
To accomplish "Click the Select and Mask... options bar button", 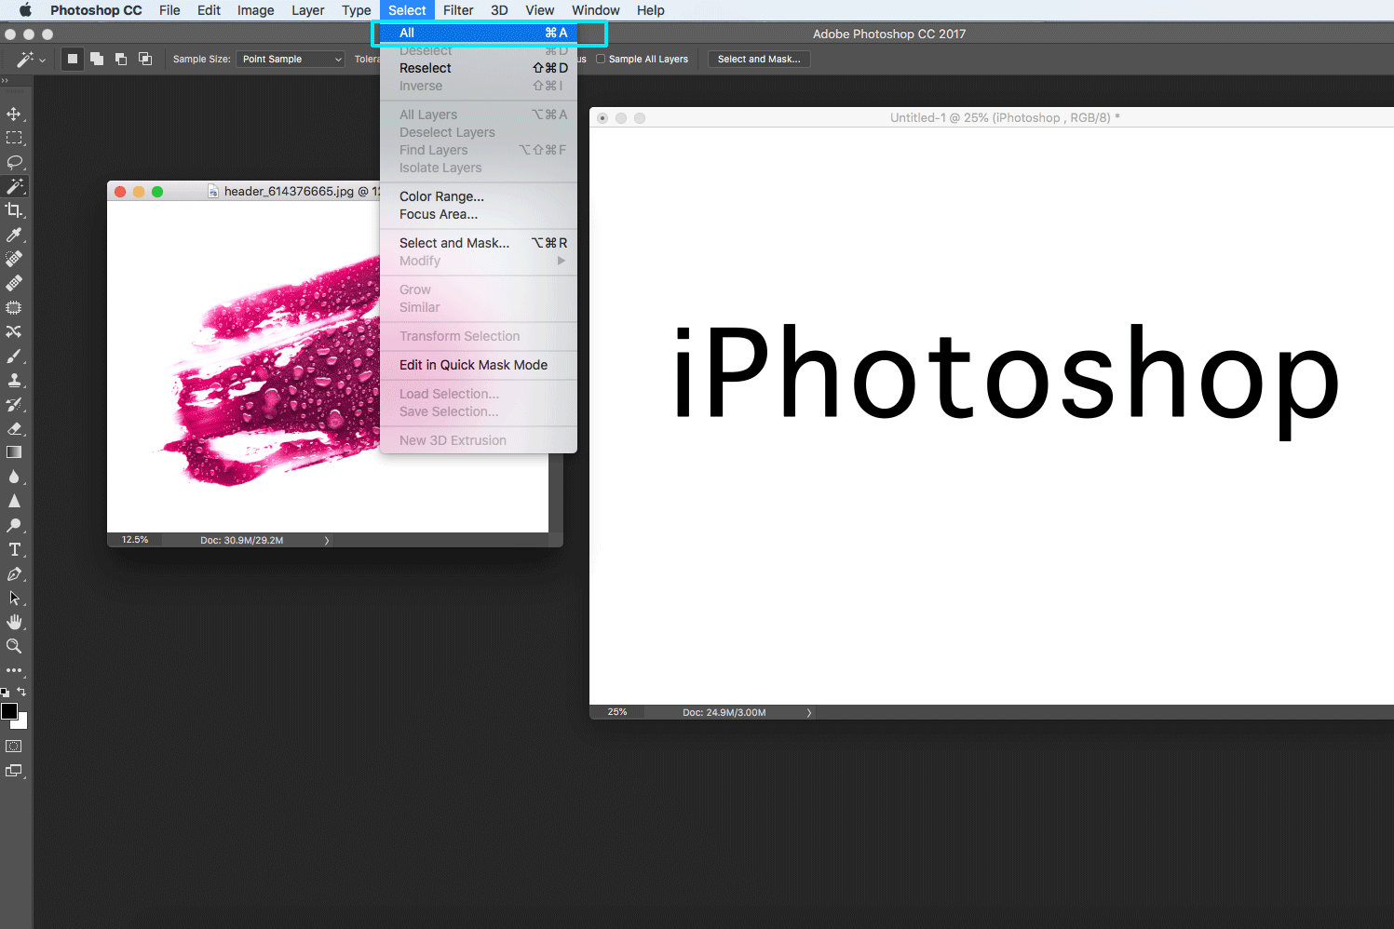I will 759,59.
